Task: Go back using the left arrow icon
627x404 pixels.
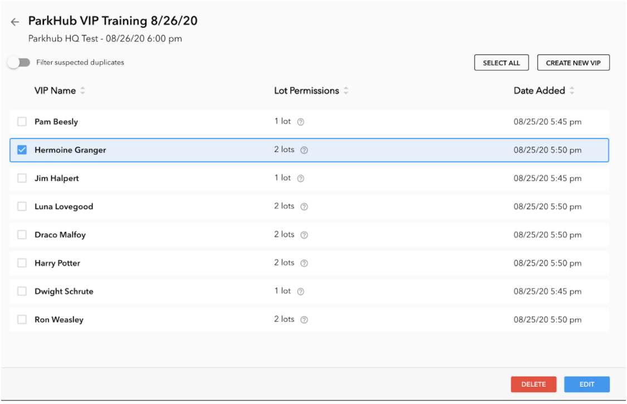Action: point(15,22)
